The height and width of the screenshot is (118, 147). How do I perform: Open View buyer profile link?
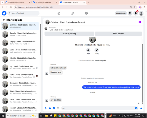point(101,60)
